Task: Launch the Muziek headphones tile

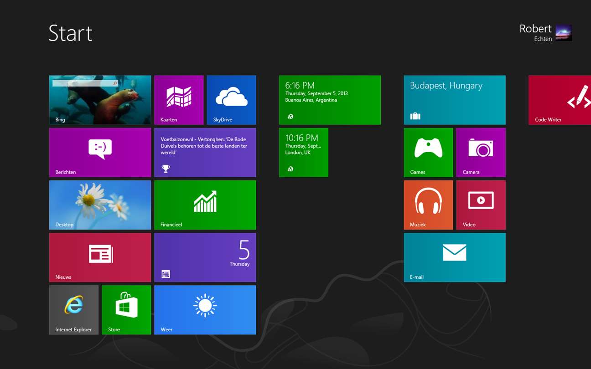Action: tap(428, 205)
